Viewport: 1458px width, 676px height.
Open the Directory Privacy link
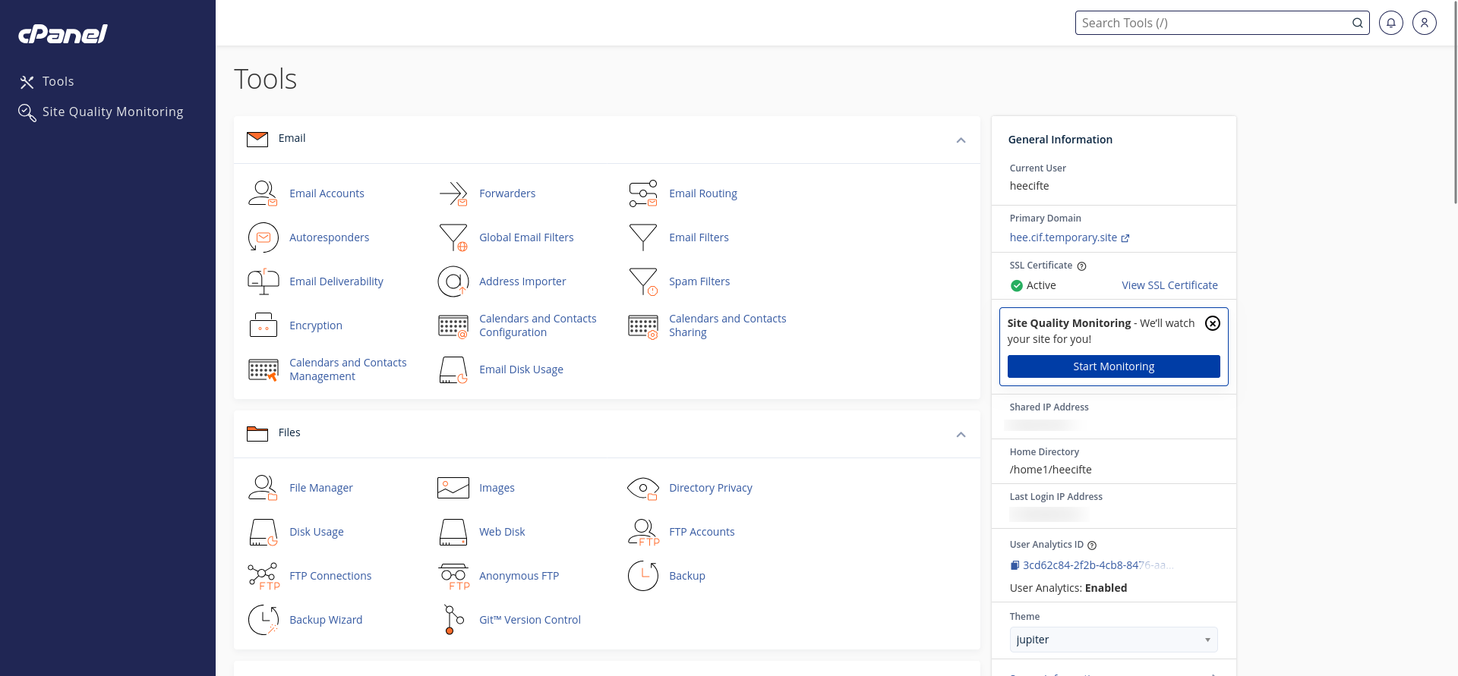[711, 488]
